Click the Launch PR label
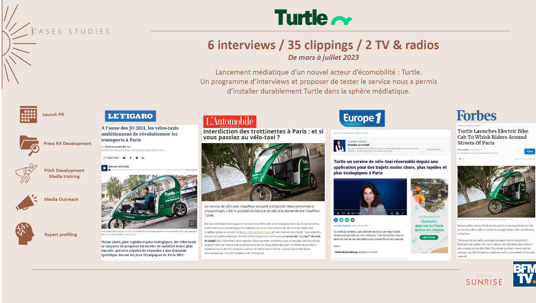This screenshot has height=303, width=536. [x=53, y=115]
